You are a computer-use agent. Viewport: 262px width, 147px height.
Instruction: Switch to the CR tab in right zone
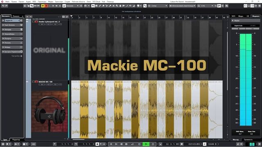point(248,16)
